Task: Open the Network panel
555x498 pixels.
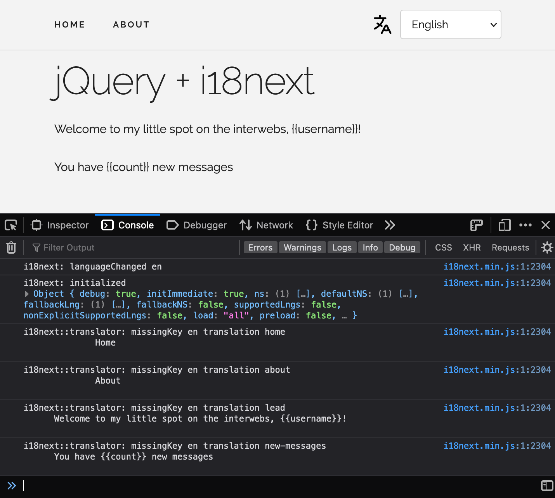Action: click(x=266, y=225)
